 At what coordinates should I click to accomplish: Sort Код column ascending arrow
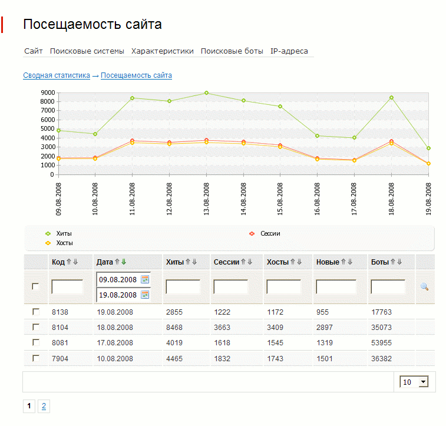69,262
